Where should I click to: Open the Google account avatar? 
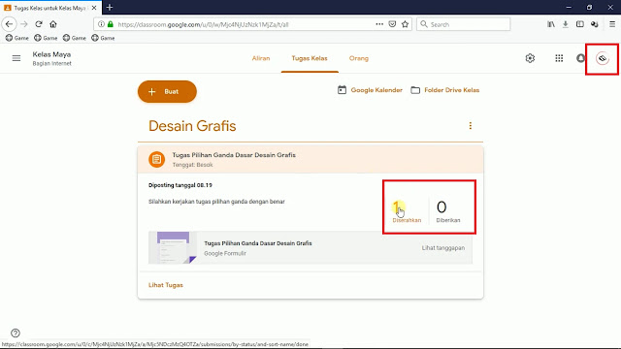coord(603,58)
